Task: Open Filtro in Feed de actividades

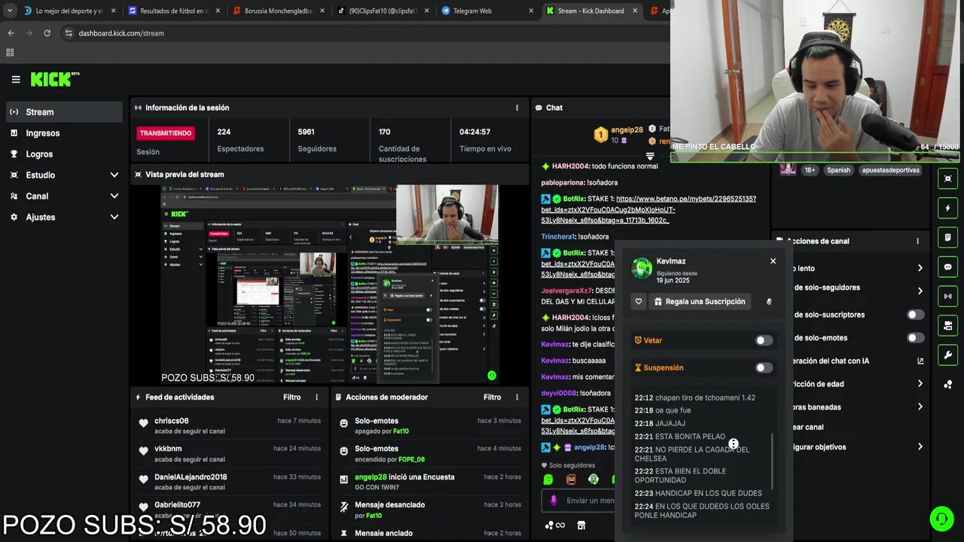Action: tap(291, 397)
